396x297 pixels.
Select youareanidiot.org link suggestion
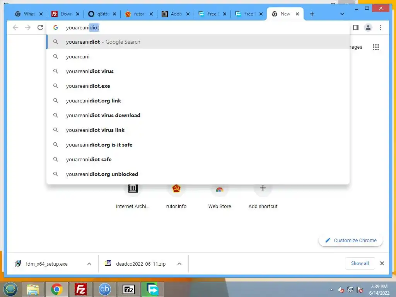(198, 101)
